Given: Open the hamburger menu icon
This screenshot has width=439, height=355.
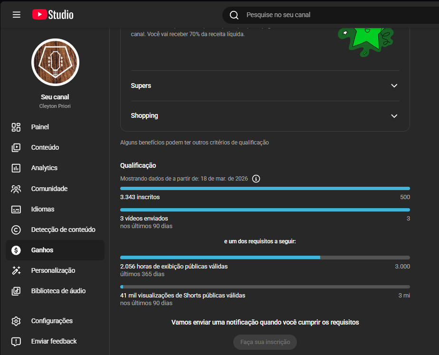Looking at the screenshot, I should 17,15.
